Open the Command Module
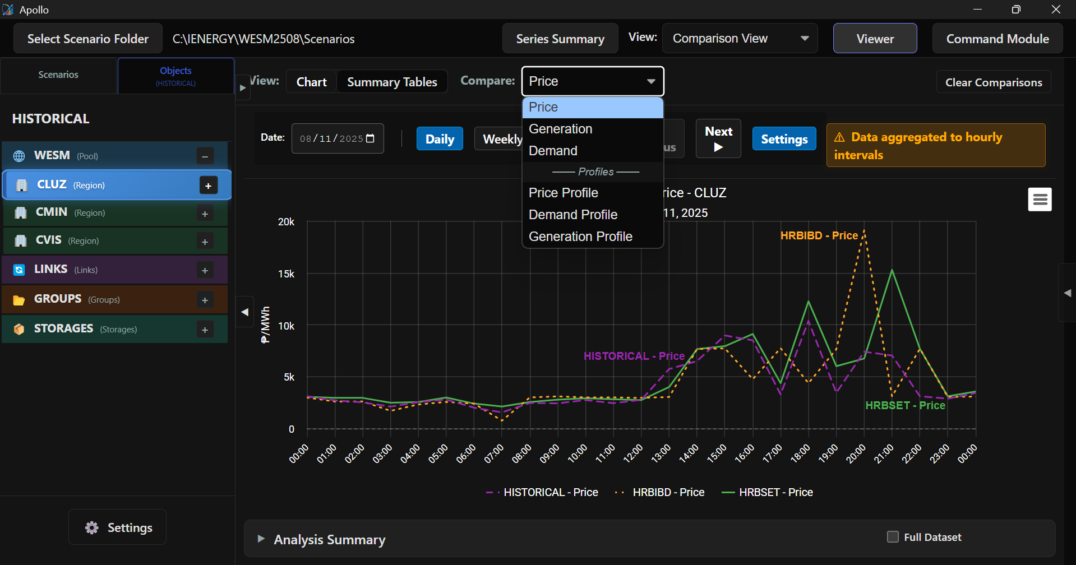Screen dimensions: 1076x565 (997, 39)
